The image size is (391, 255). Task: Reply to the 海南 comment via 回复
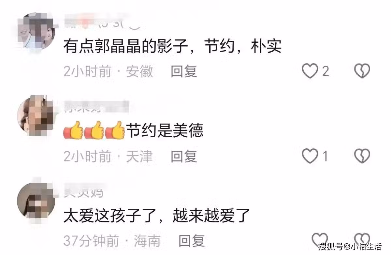click(192, 241)
